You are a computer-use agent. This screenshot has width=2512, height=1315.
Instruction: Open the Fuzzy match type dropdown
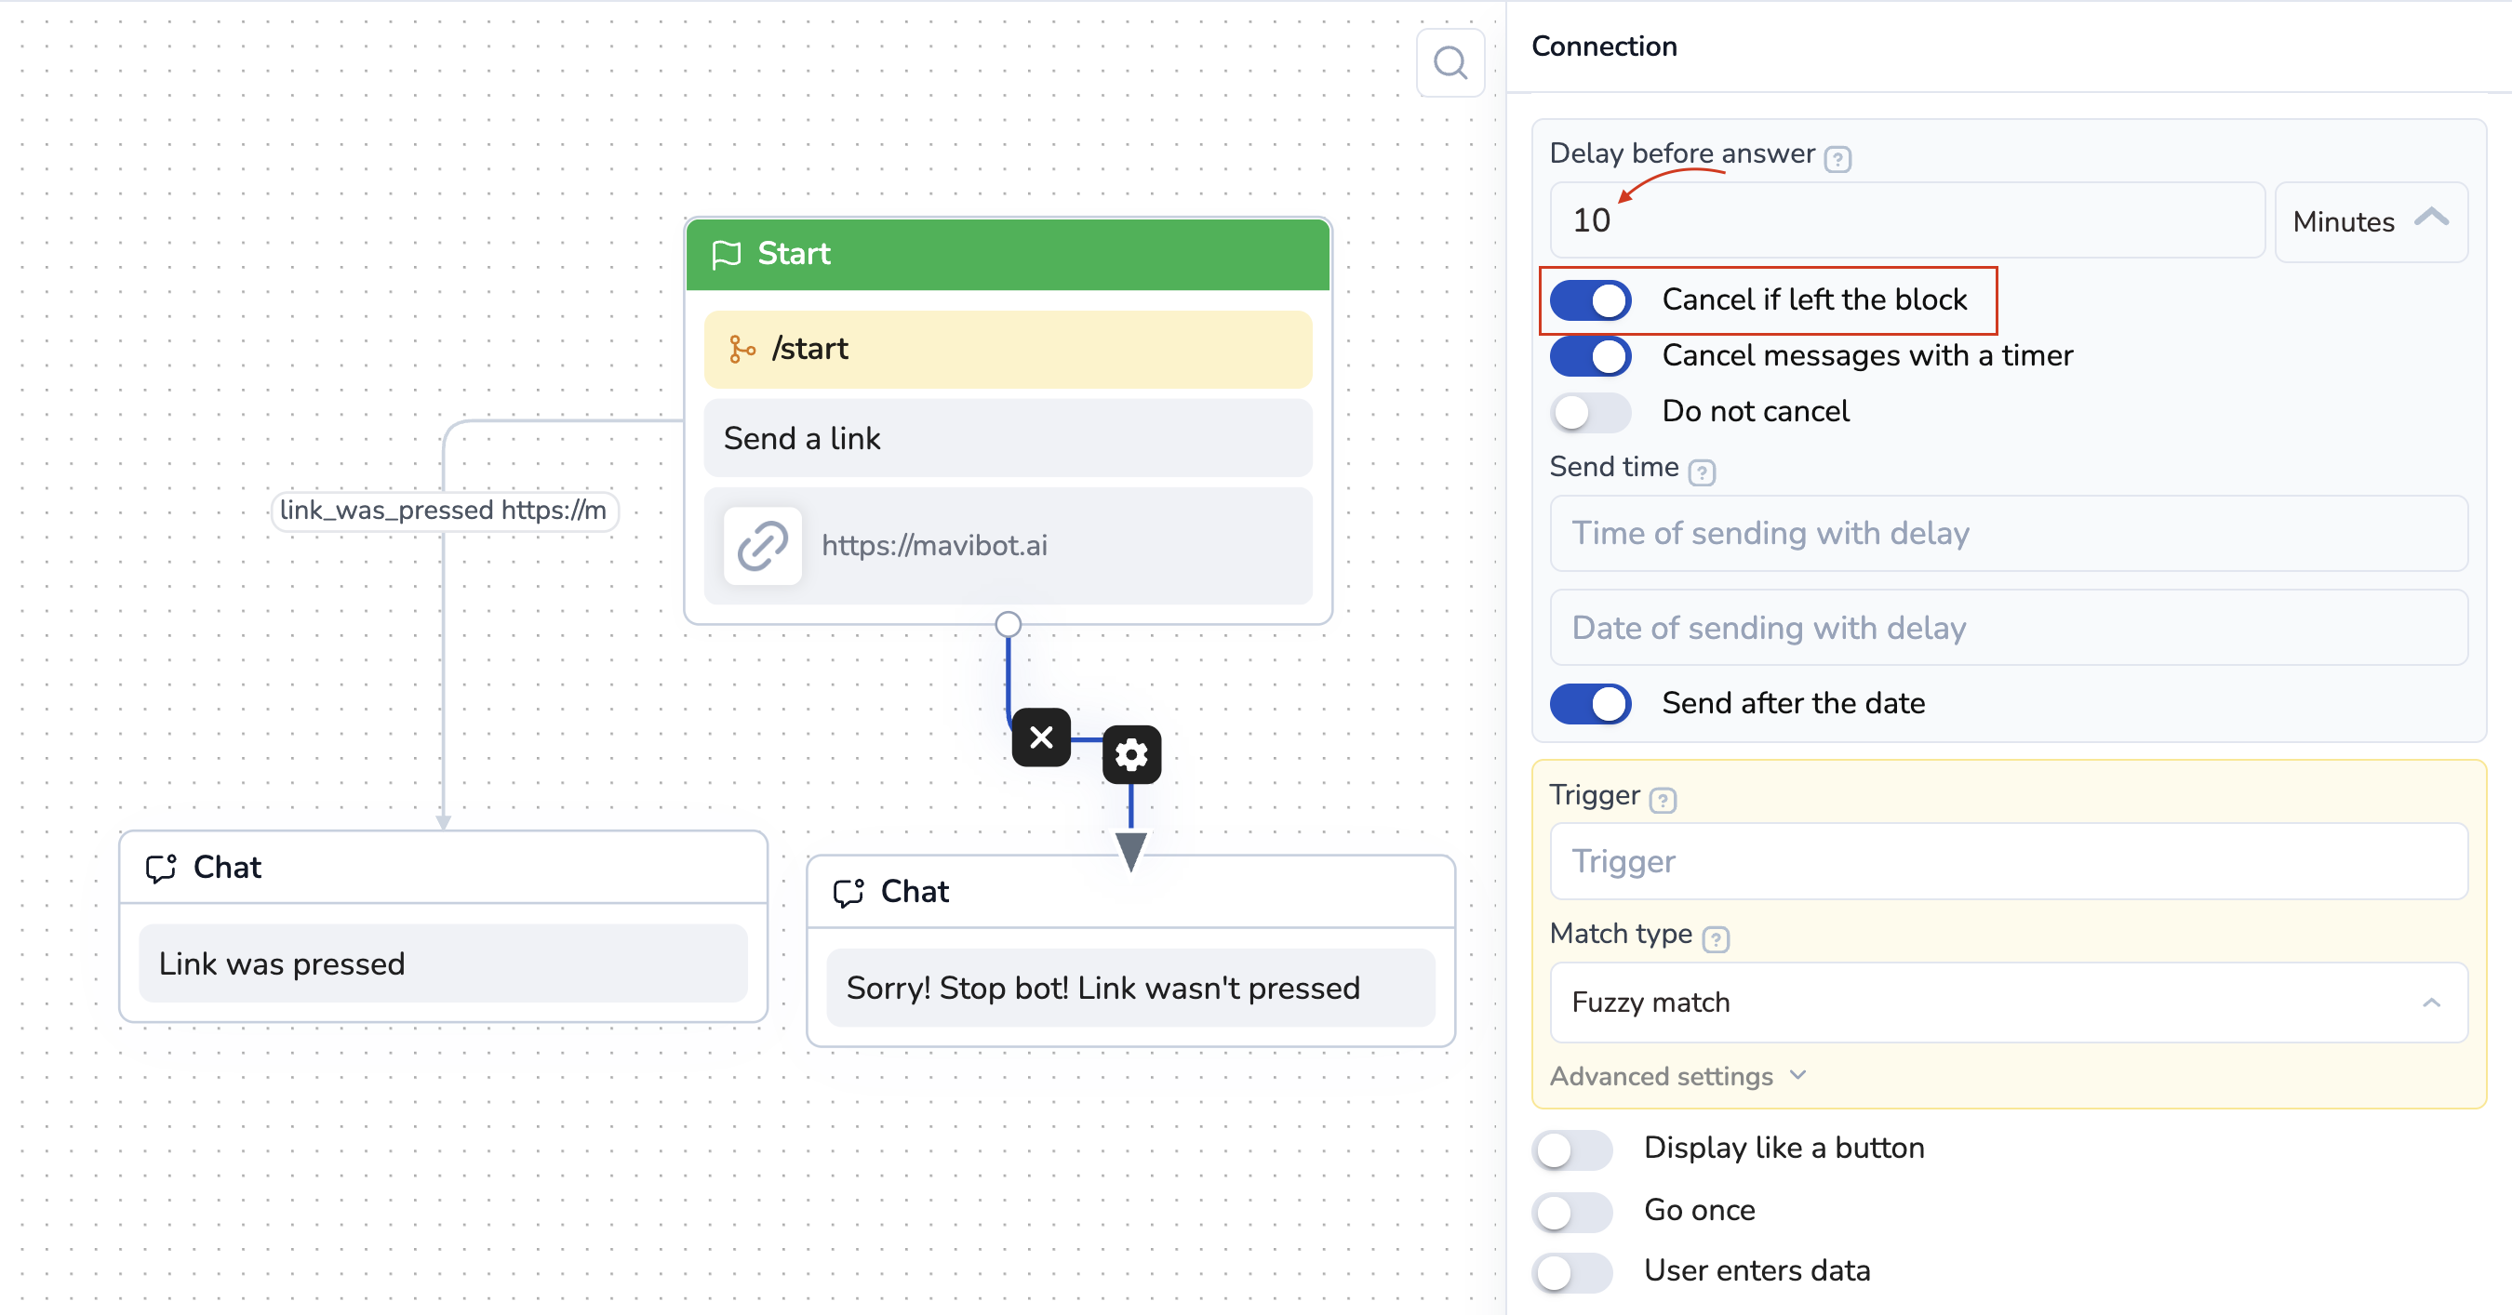pyautogui.click(x=2008, y=1003)
